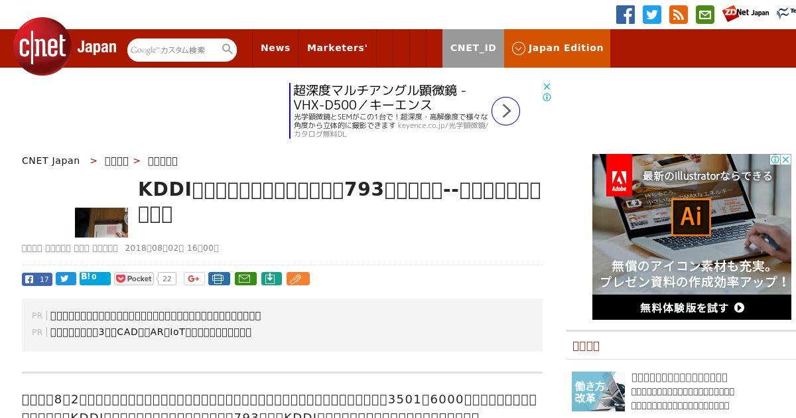Open the PR link mentioning CAD, AR, IoT

(151, 332)
